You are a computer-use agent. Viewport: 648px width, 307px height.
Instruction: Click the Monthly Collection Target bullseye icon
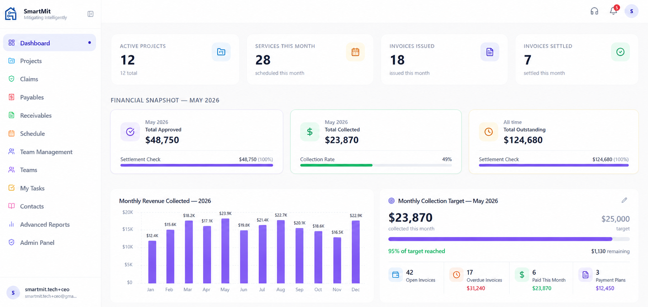tap(391, 201)
